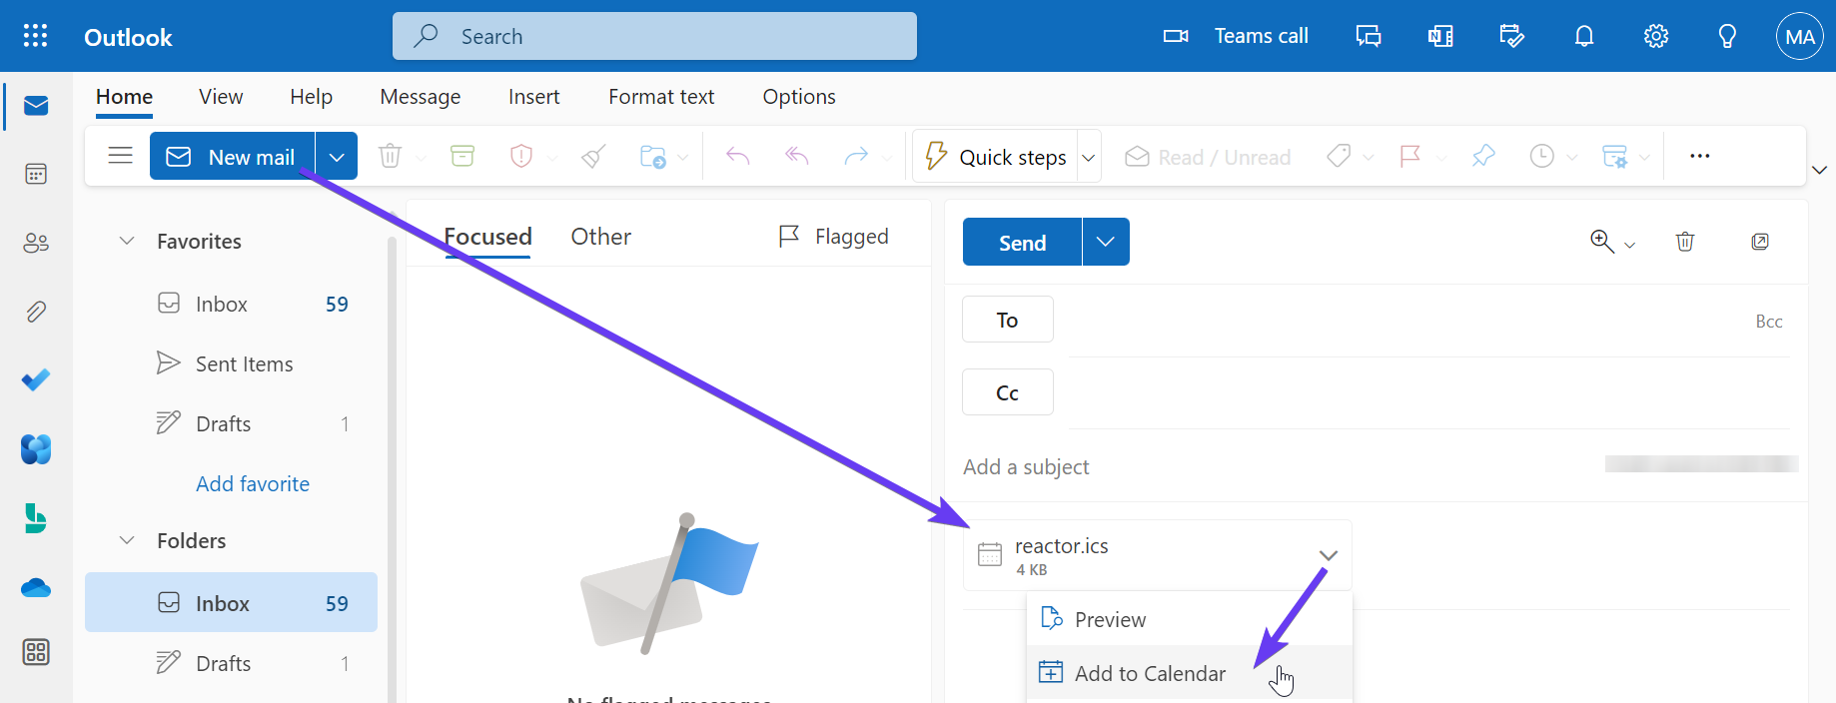The height and width of the screenshot is (703, 1836).
Task: Open Calendar from the left sidebar
Action: [36, 174]
